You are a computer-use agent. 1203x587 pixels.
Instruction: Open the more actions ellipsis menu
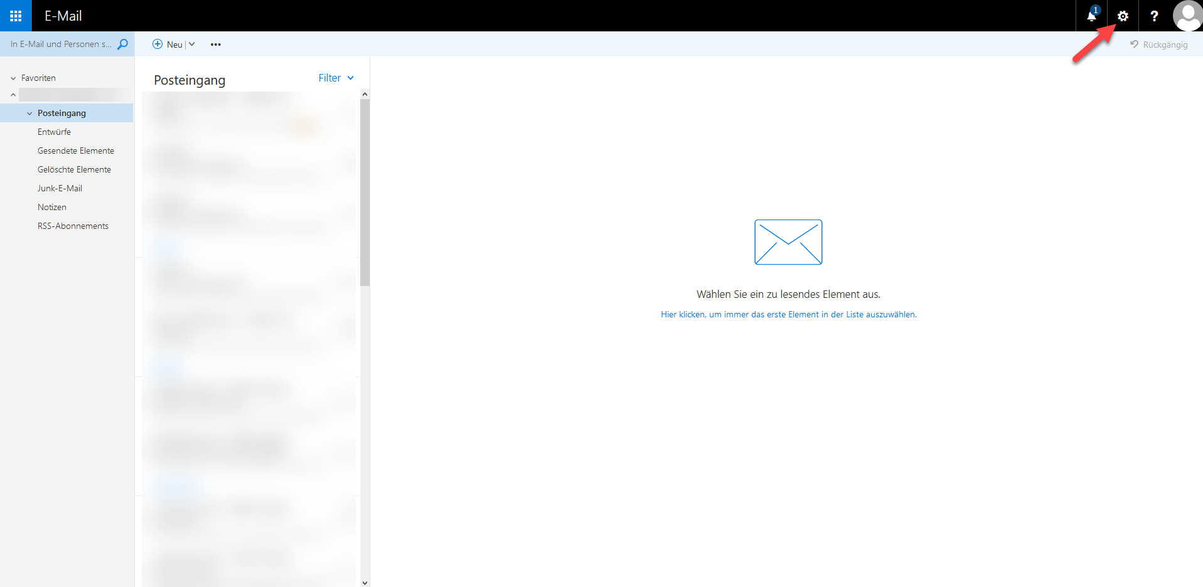(x=215, y=45)
